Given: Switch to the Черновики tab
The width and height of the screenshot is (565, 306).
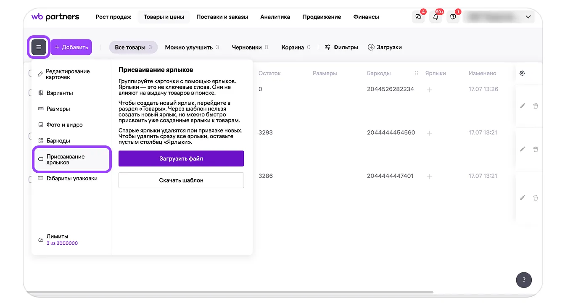Looking at the screenshot, I should click(x=250, y=47).
